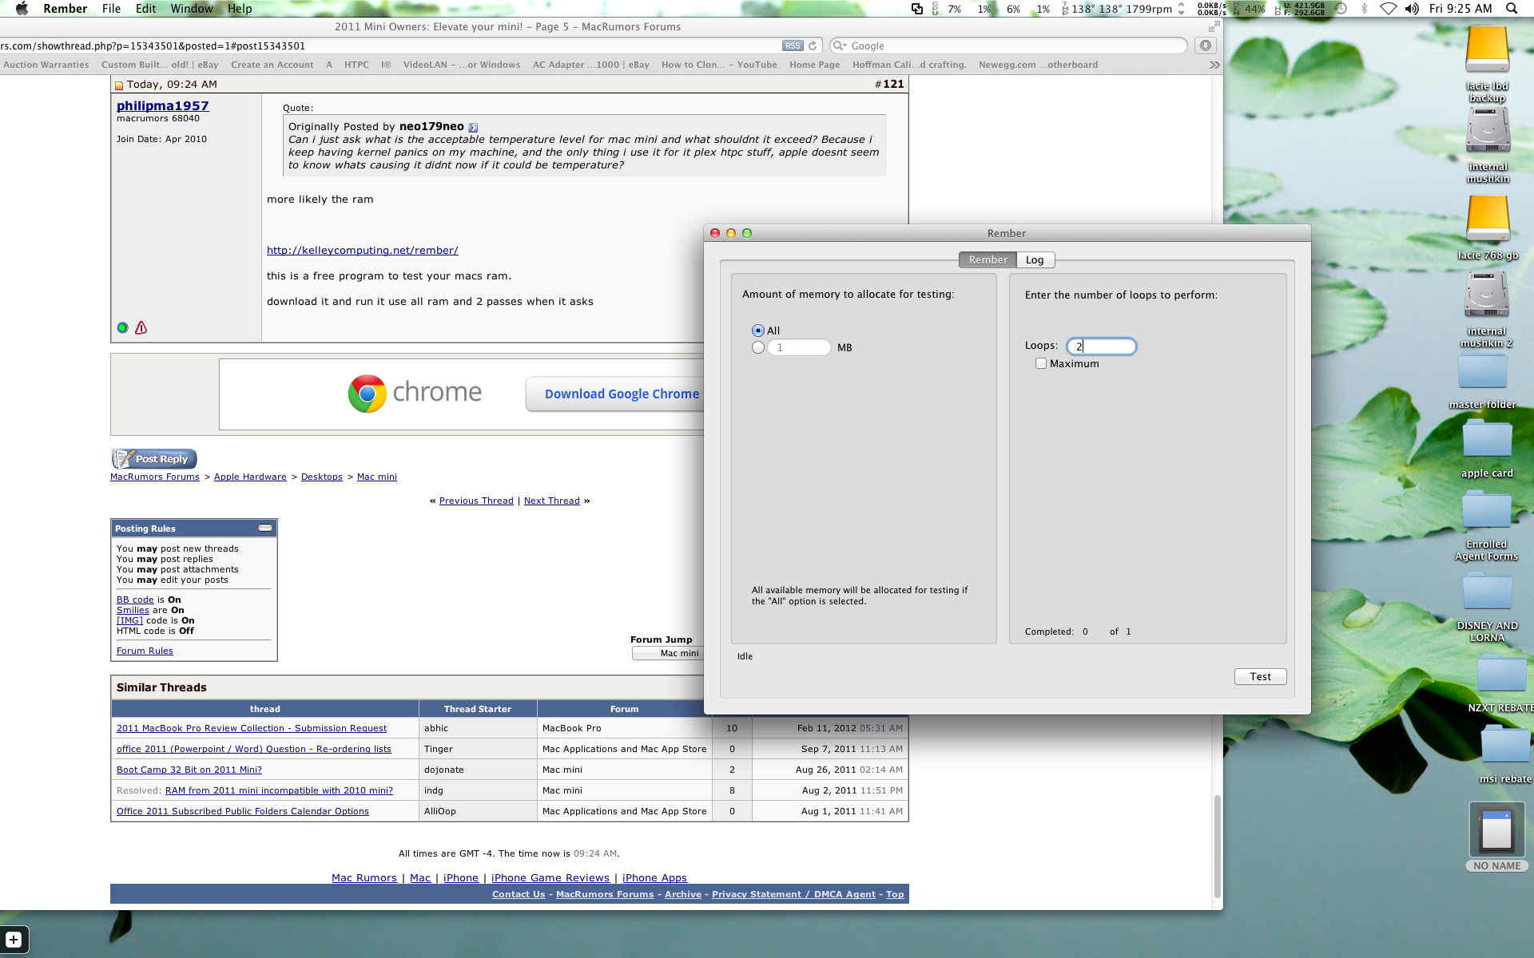Screen dimensions: 1534x958
Task: Click the report post warning icon
Action: pyautogui.click(x=141, y=327)
